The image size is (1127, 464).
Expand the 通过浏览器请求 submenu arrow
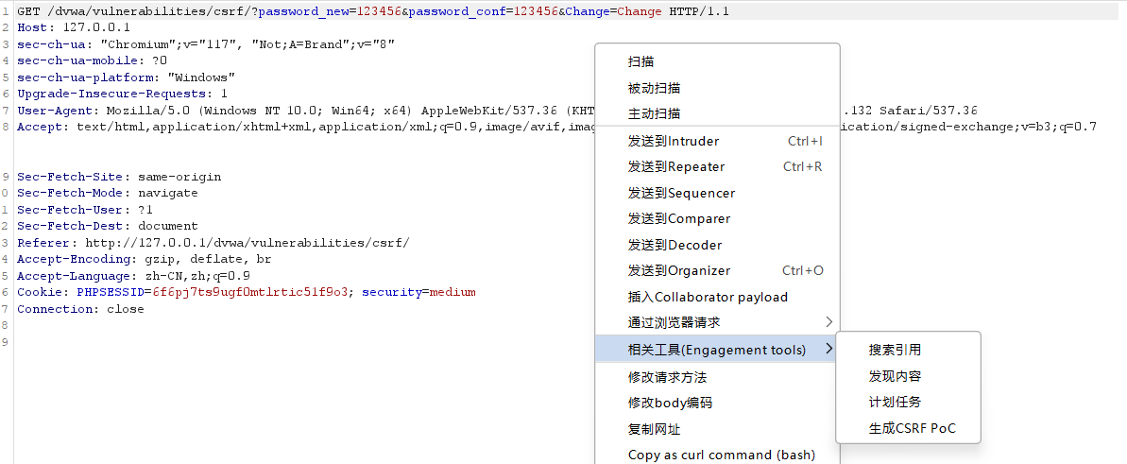point(828,322)
